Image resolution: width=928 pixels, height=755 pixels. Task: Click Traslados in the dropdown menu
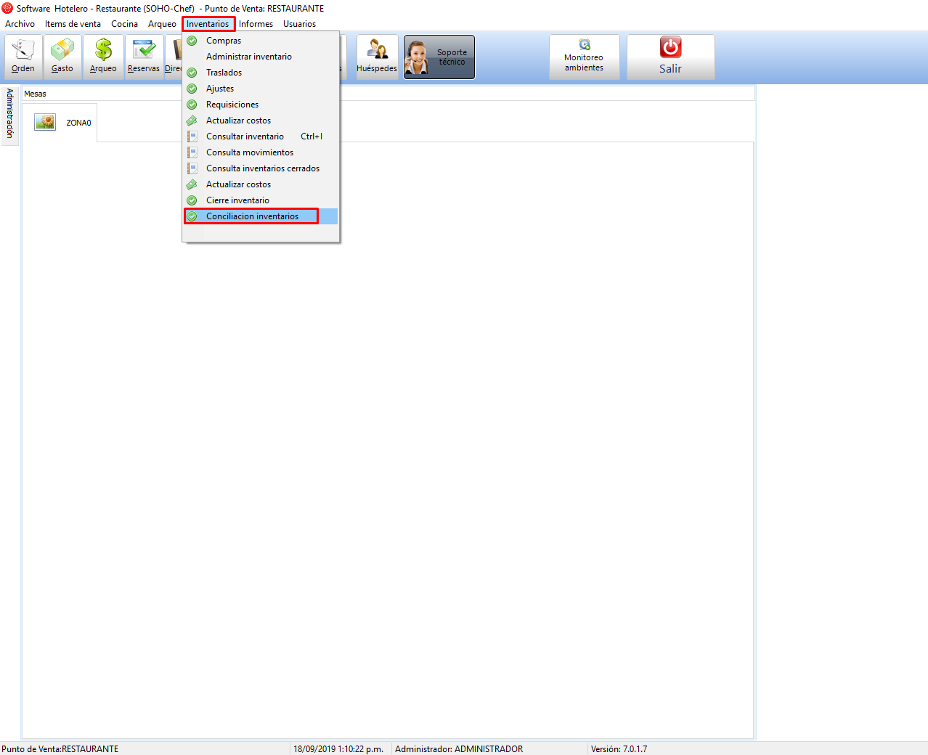[x=224, y=73]
